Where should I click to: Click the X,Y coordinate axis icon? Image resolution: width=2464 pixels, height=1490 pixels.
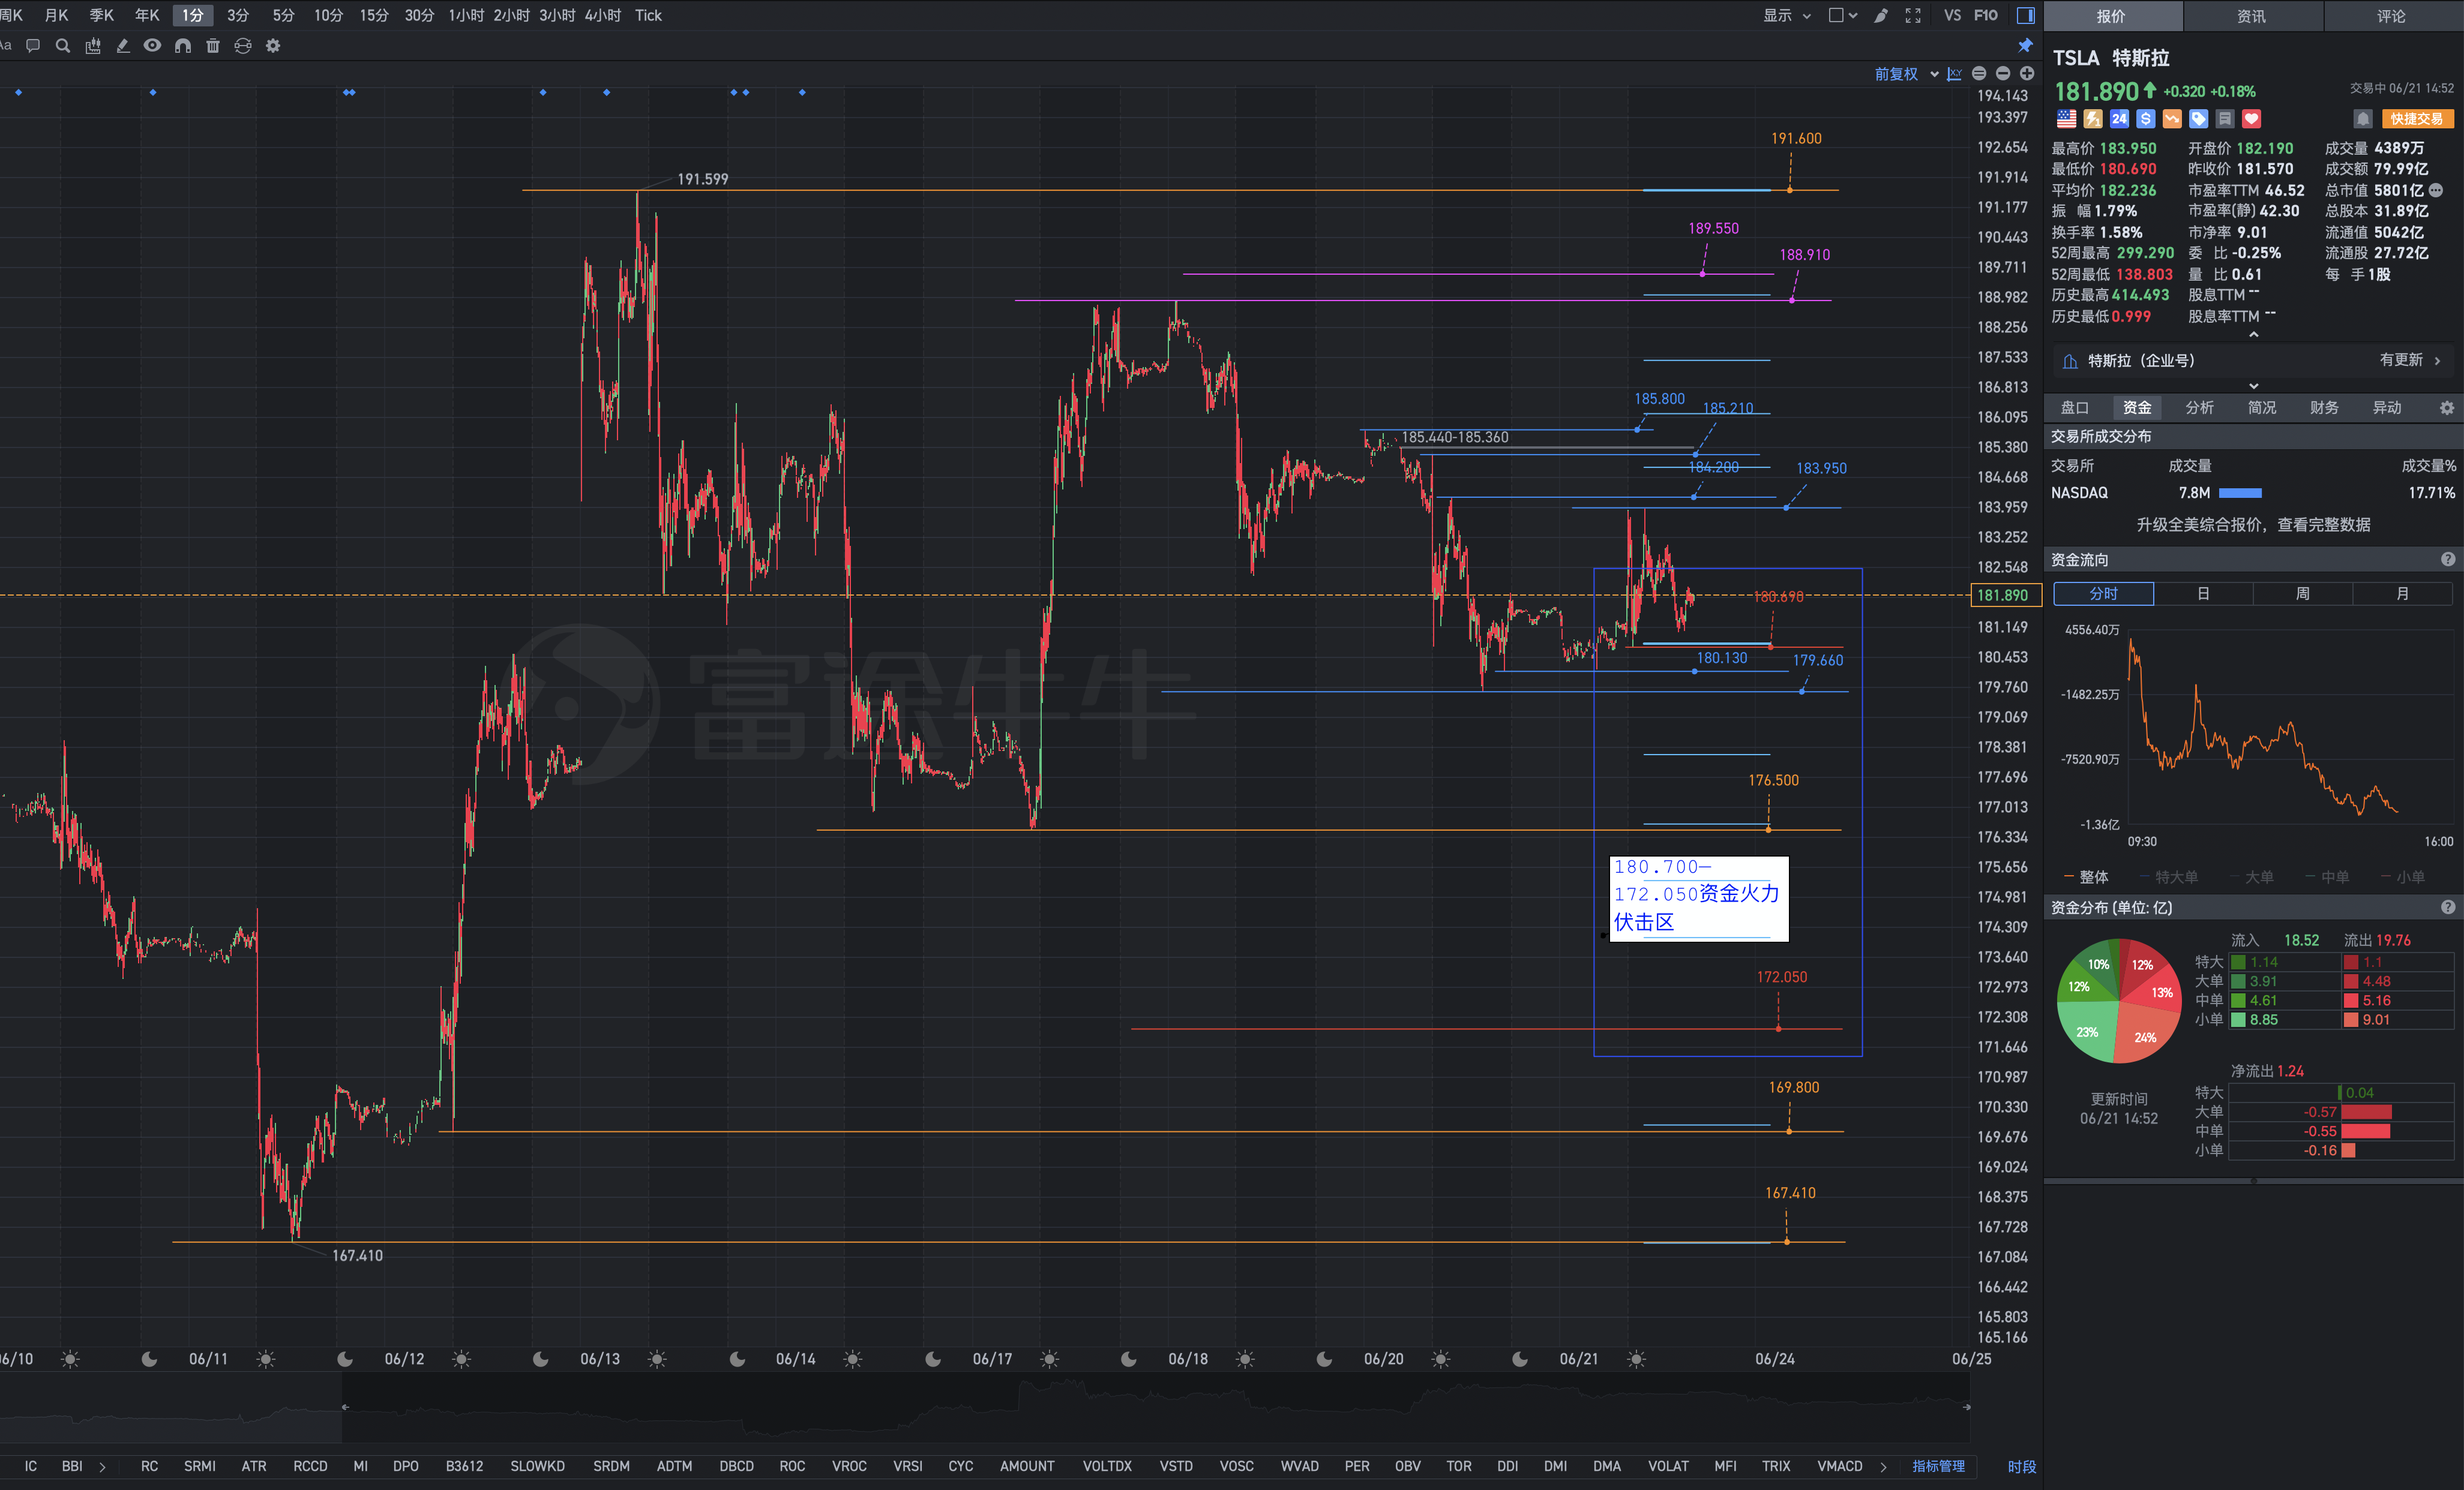click(1954, 74)
